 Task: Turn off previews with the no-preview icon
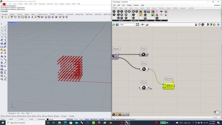[196, 25]
